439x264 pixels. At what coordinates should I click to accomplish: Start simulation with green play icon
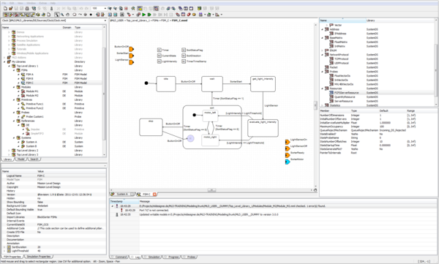click(x=143, y=15)
